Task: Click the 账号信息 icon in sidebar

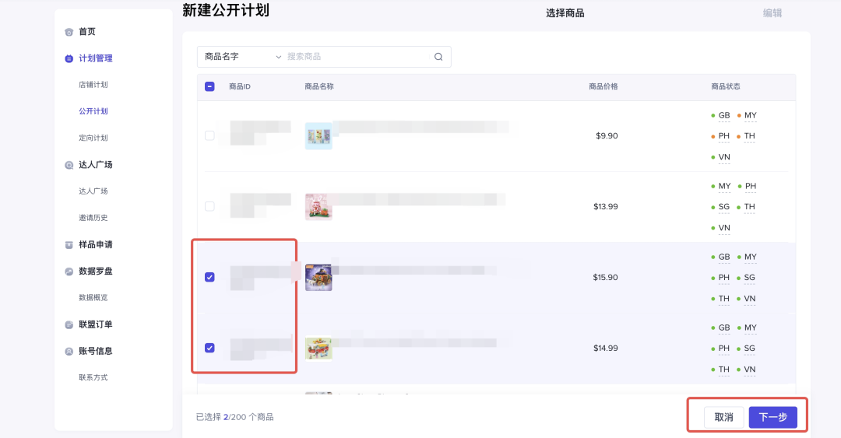Action: pos(69,351)
